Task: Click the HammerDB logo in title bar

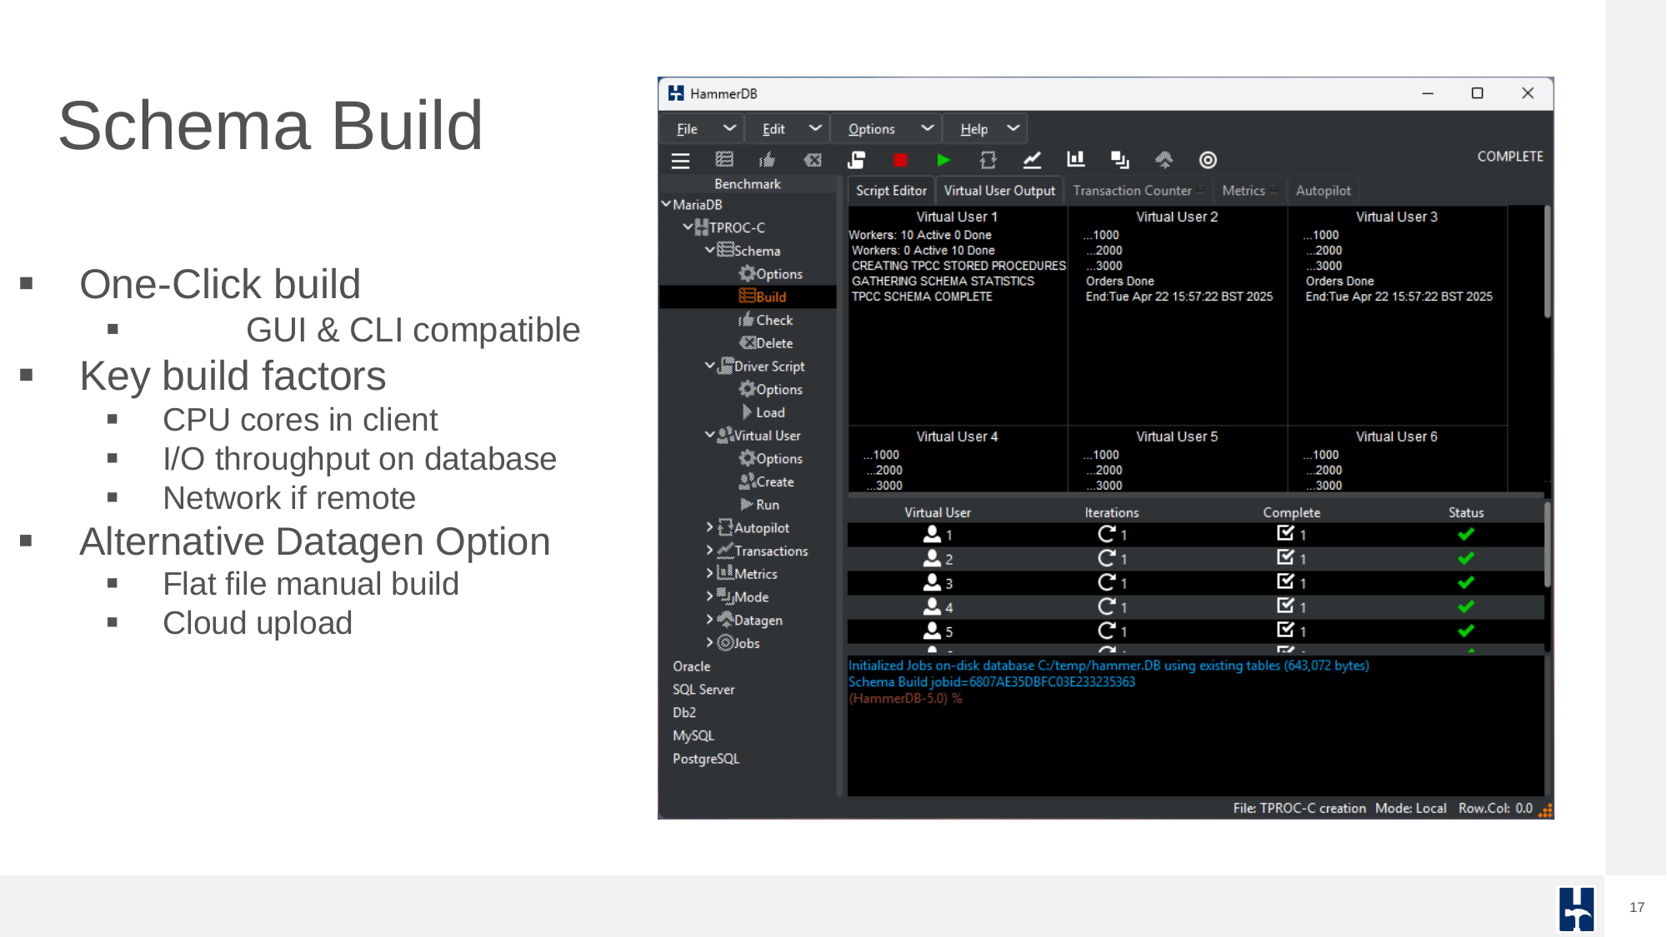Action: (676, 93)
